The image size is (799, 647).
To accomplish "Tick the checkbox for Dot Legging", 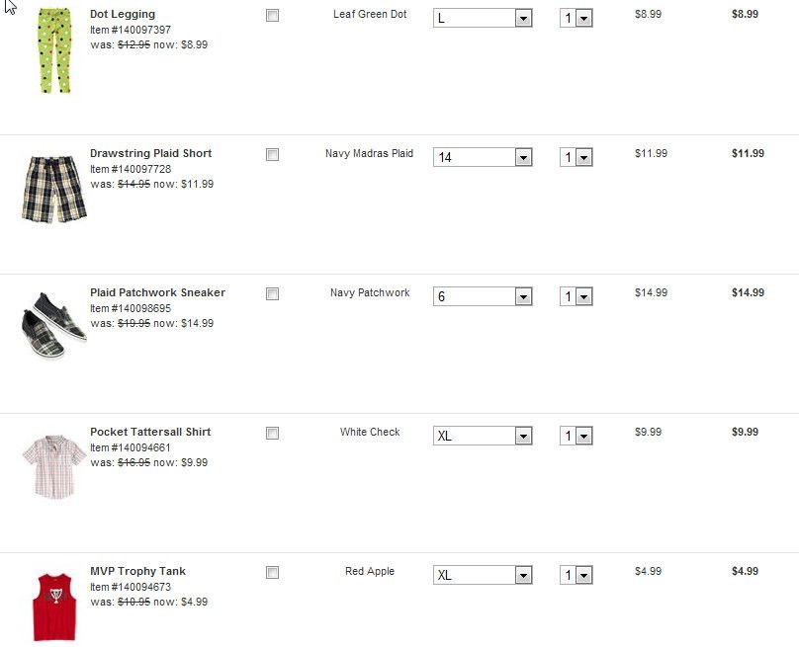I will (273, 16).
